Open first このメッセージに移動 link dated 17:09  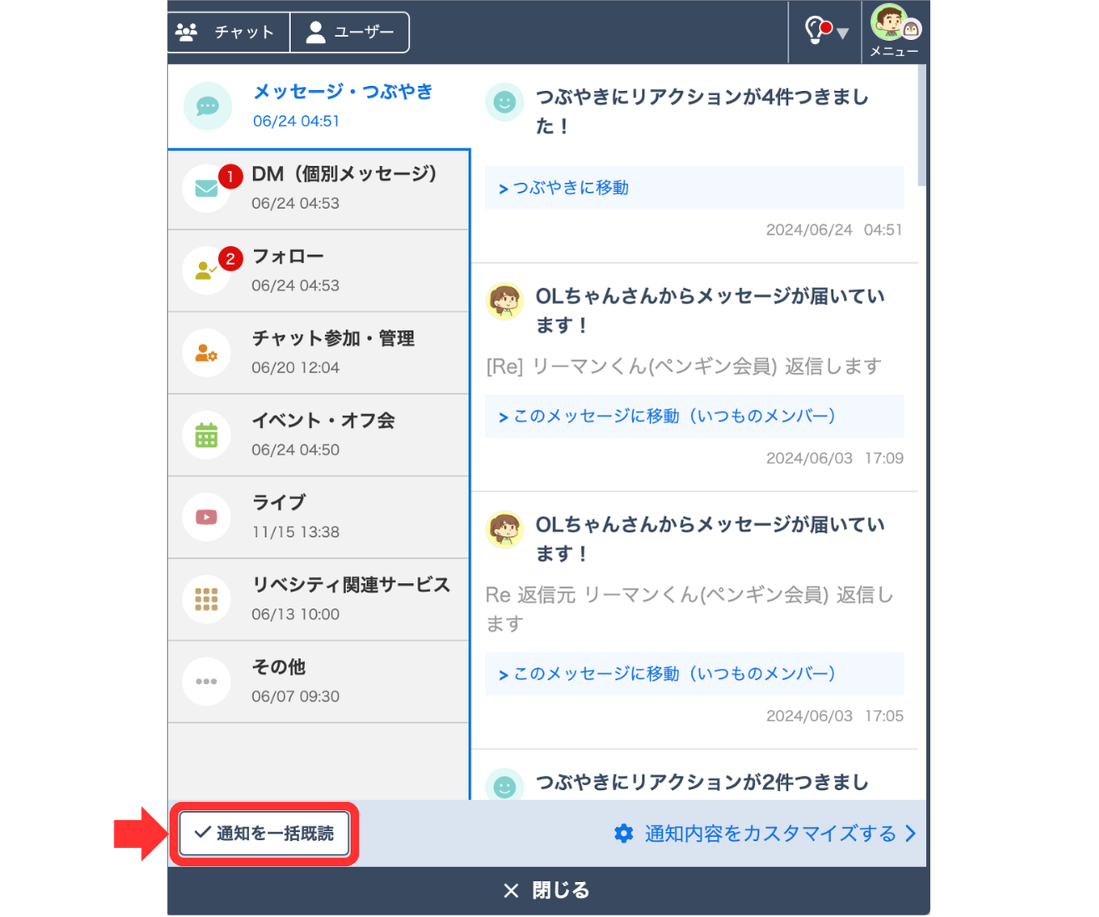coord(674,416)
